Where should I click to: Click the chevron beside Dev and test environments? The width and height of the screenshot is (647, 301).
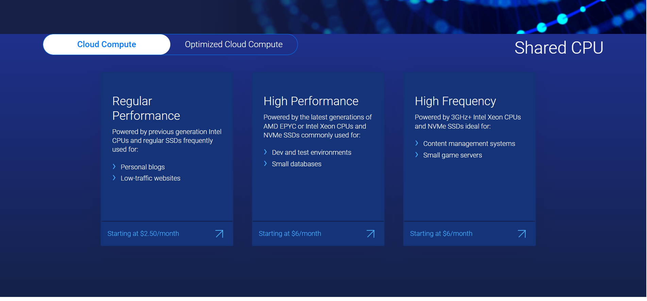tap(266, 152)
